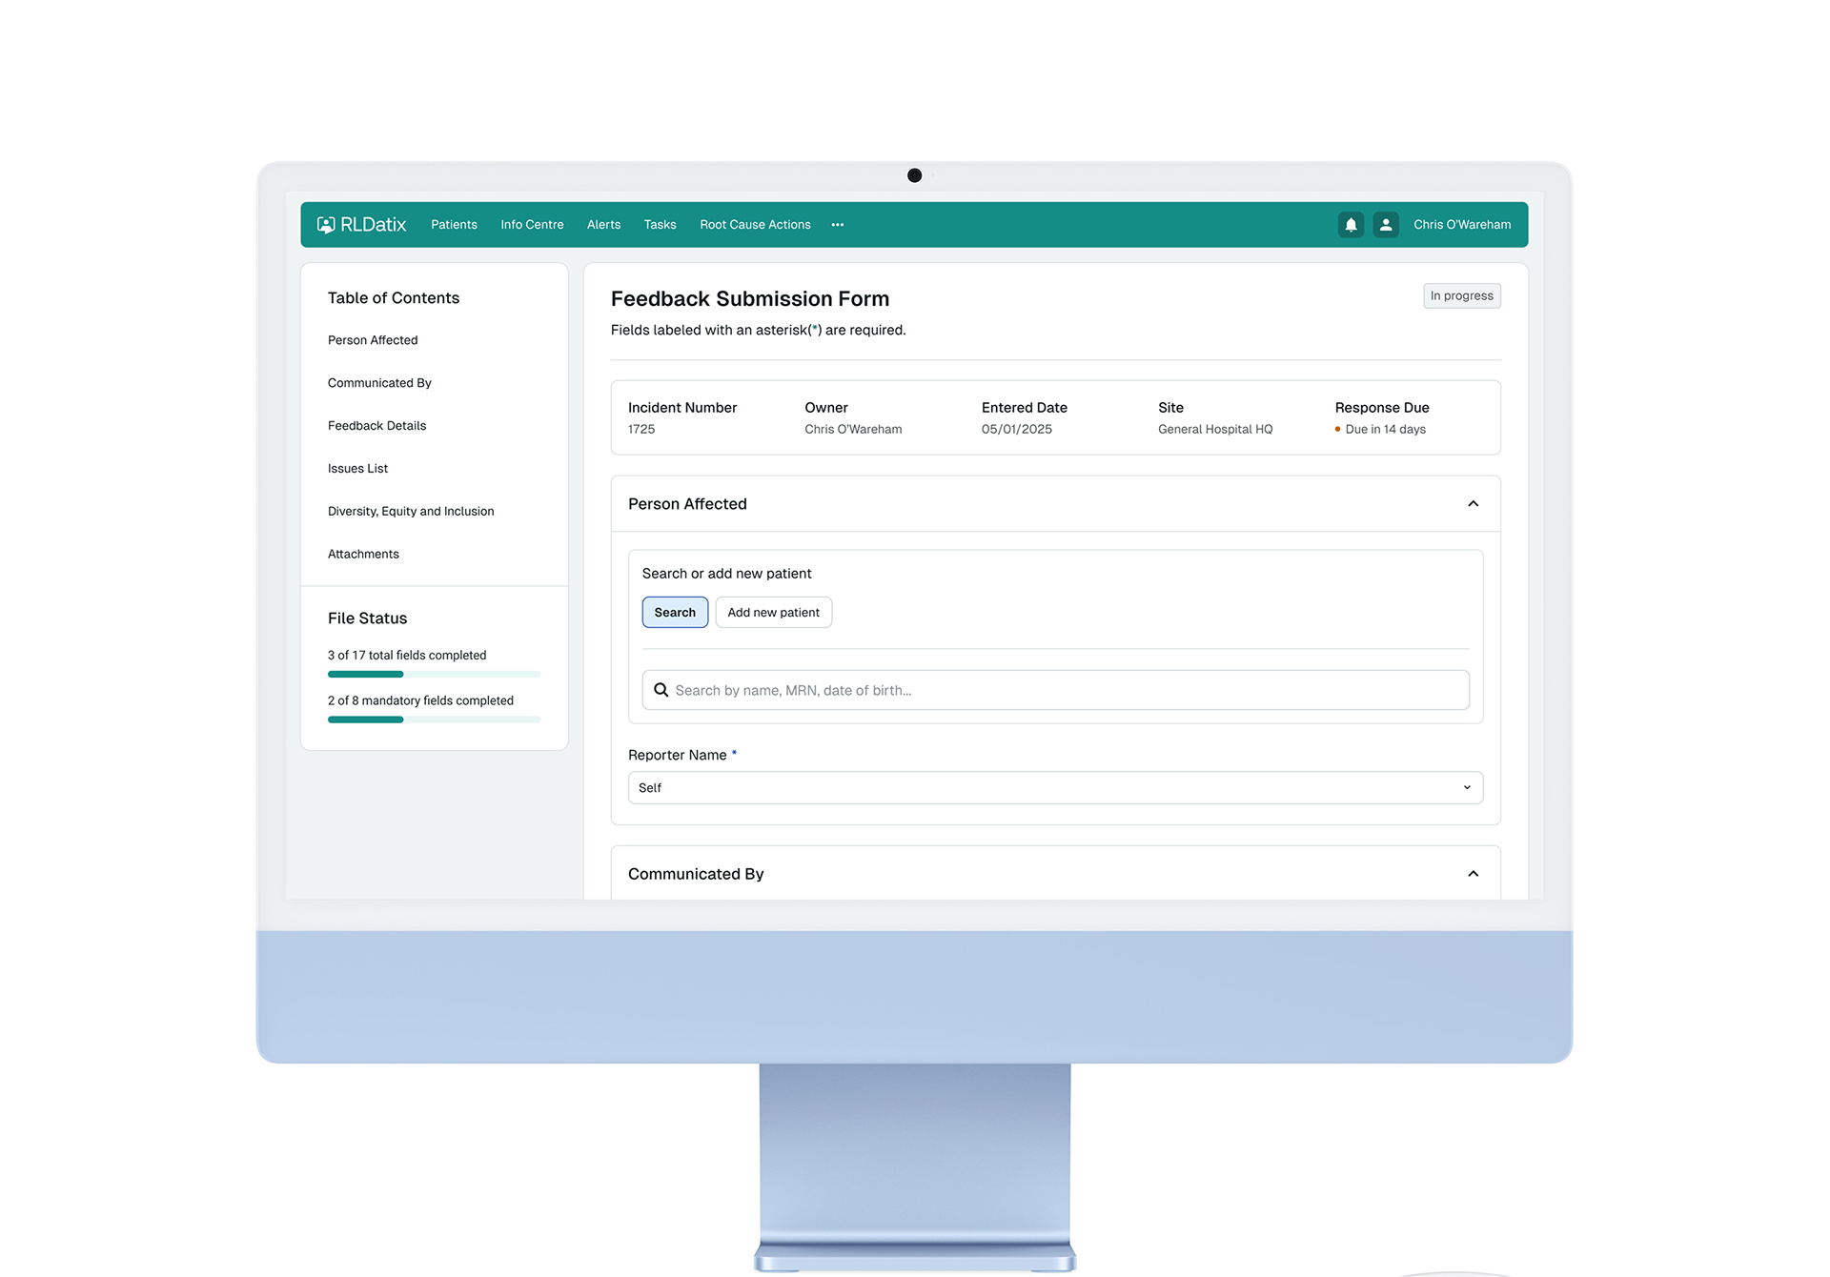Click the magnifier icon in patient search
The height and width of the screenshot is (1277, 1830).
(661, 690)
